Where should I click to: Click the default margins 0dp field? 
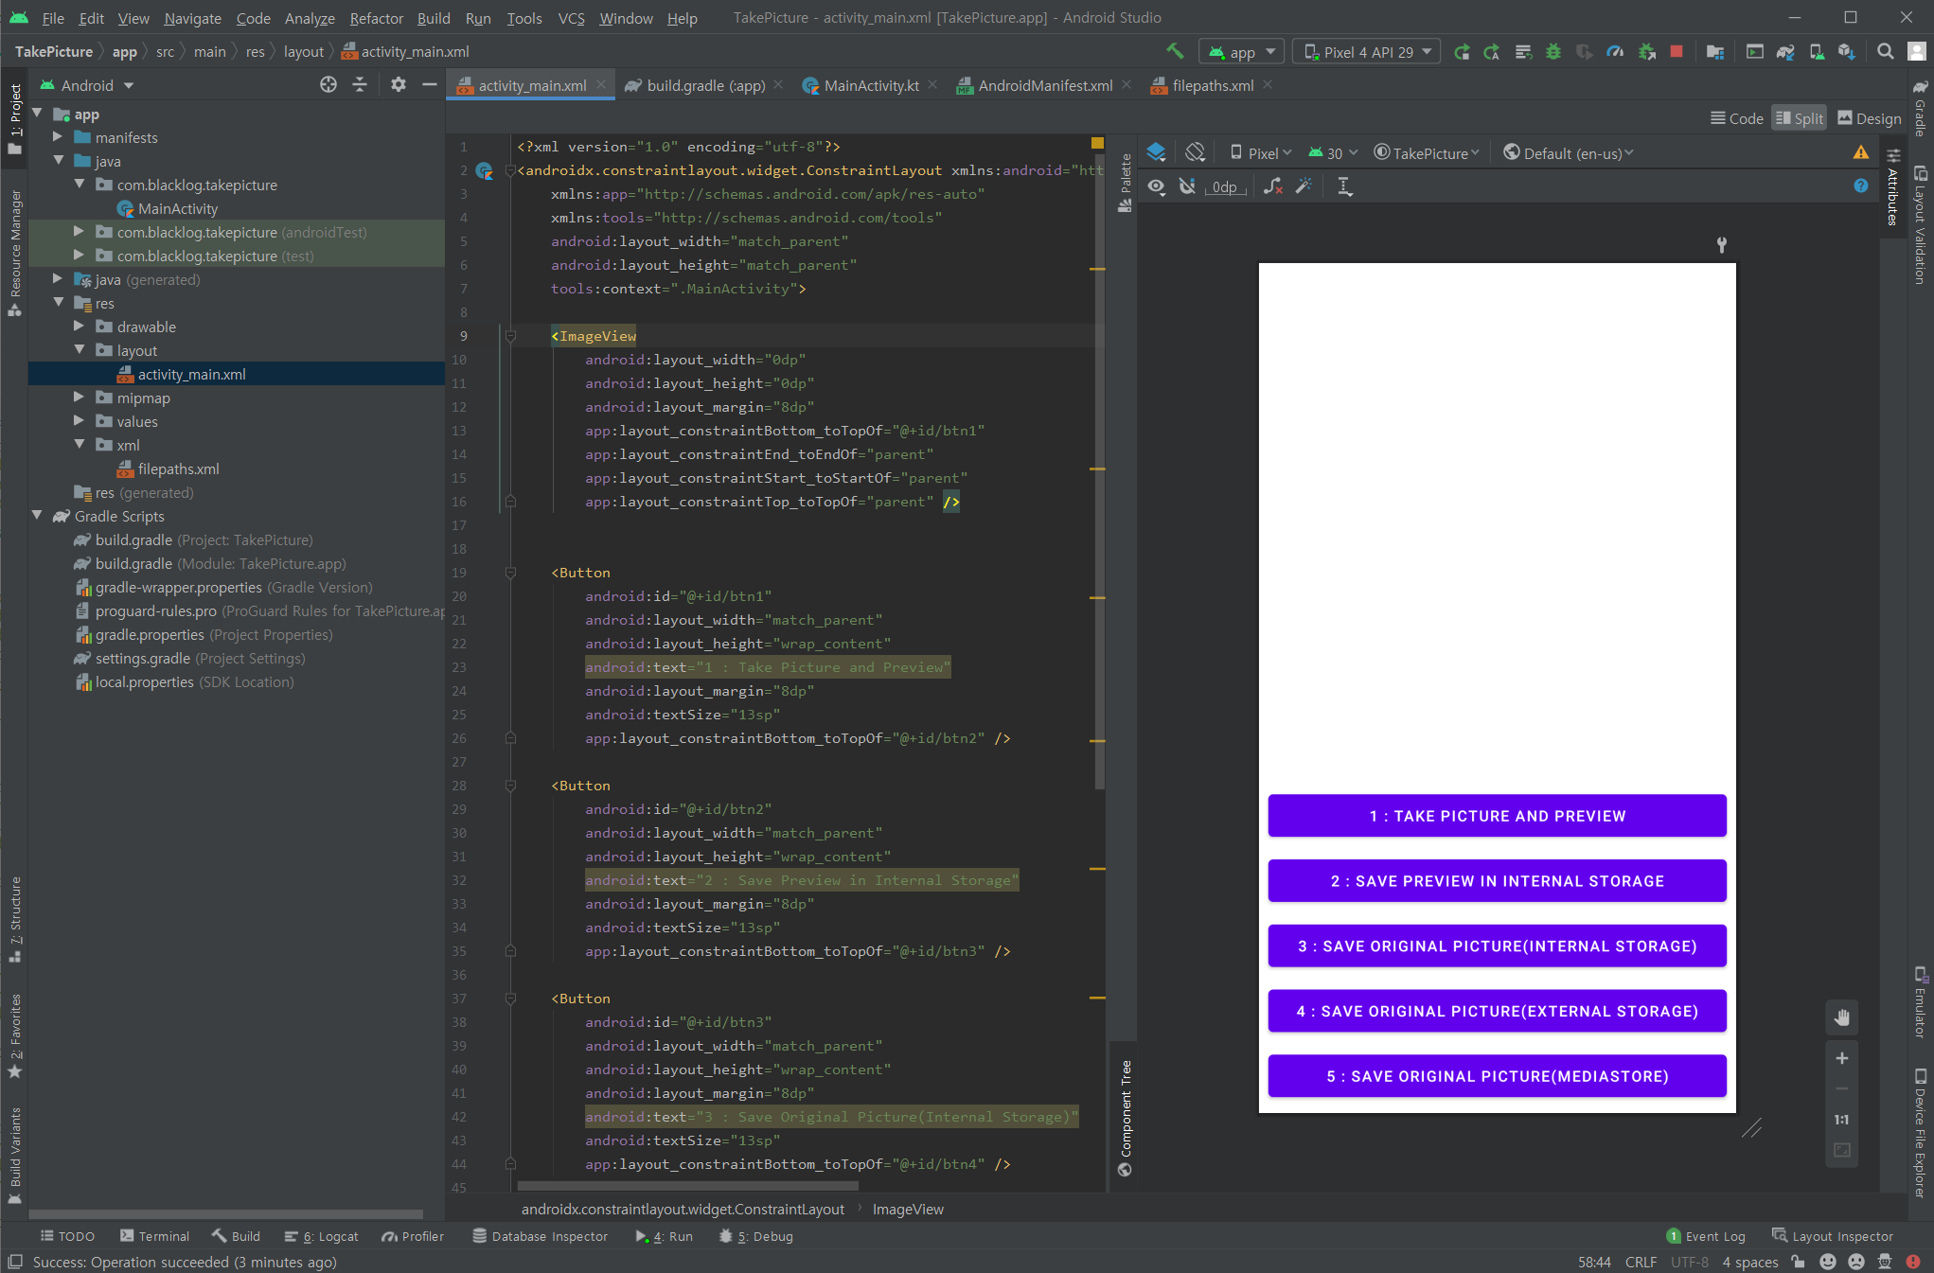point(1224,187)
